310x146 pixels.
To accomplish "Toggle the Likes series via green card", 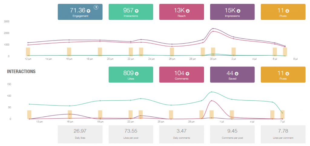I will (131, 75).
